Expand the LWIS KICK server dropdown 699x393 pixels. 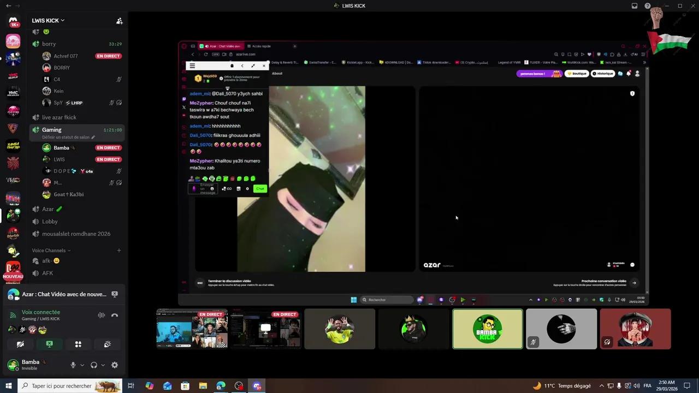click(x=48, y=20)
